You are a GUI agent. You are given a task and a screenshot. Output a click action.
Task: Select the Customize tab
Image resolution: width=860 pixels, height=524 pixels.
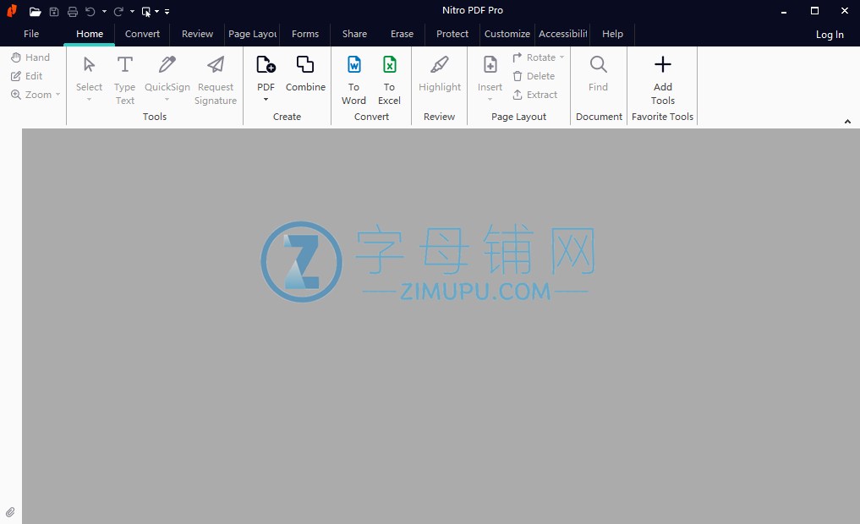click(507, 34)
